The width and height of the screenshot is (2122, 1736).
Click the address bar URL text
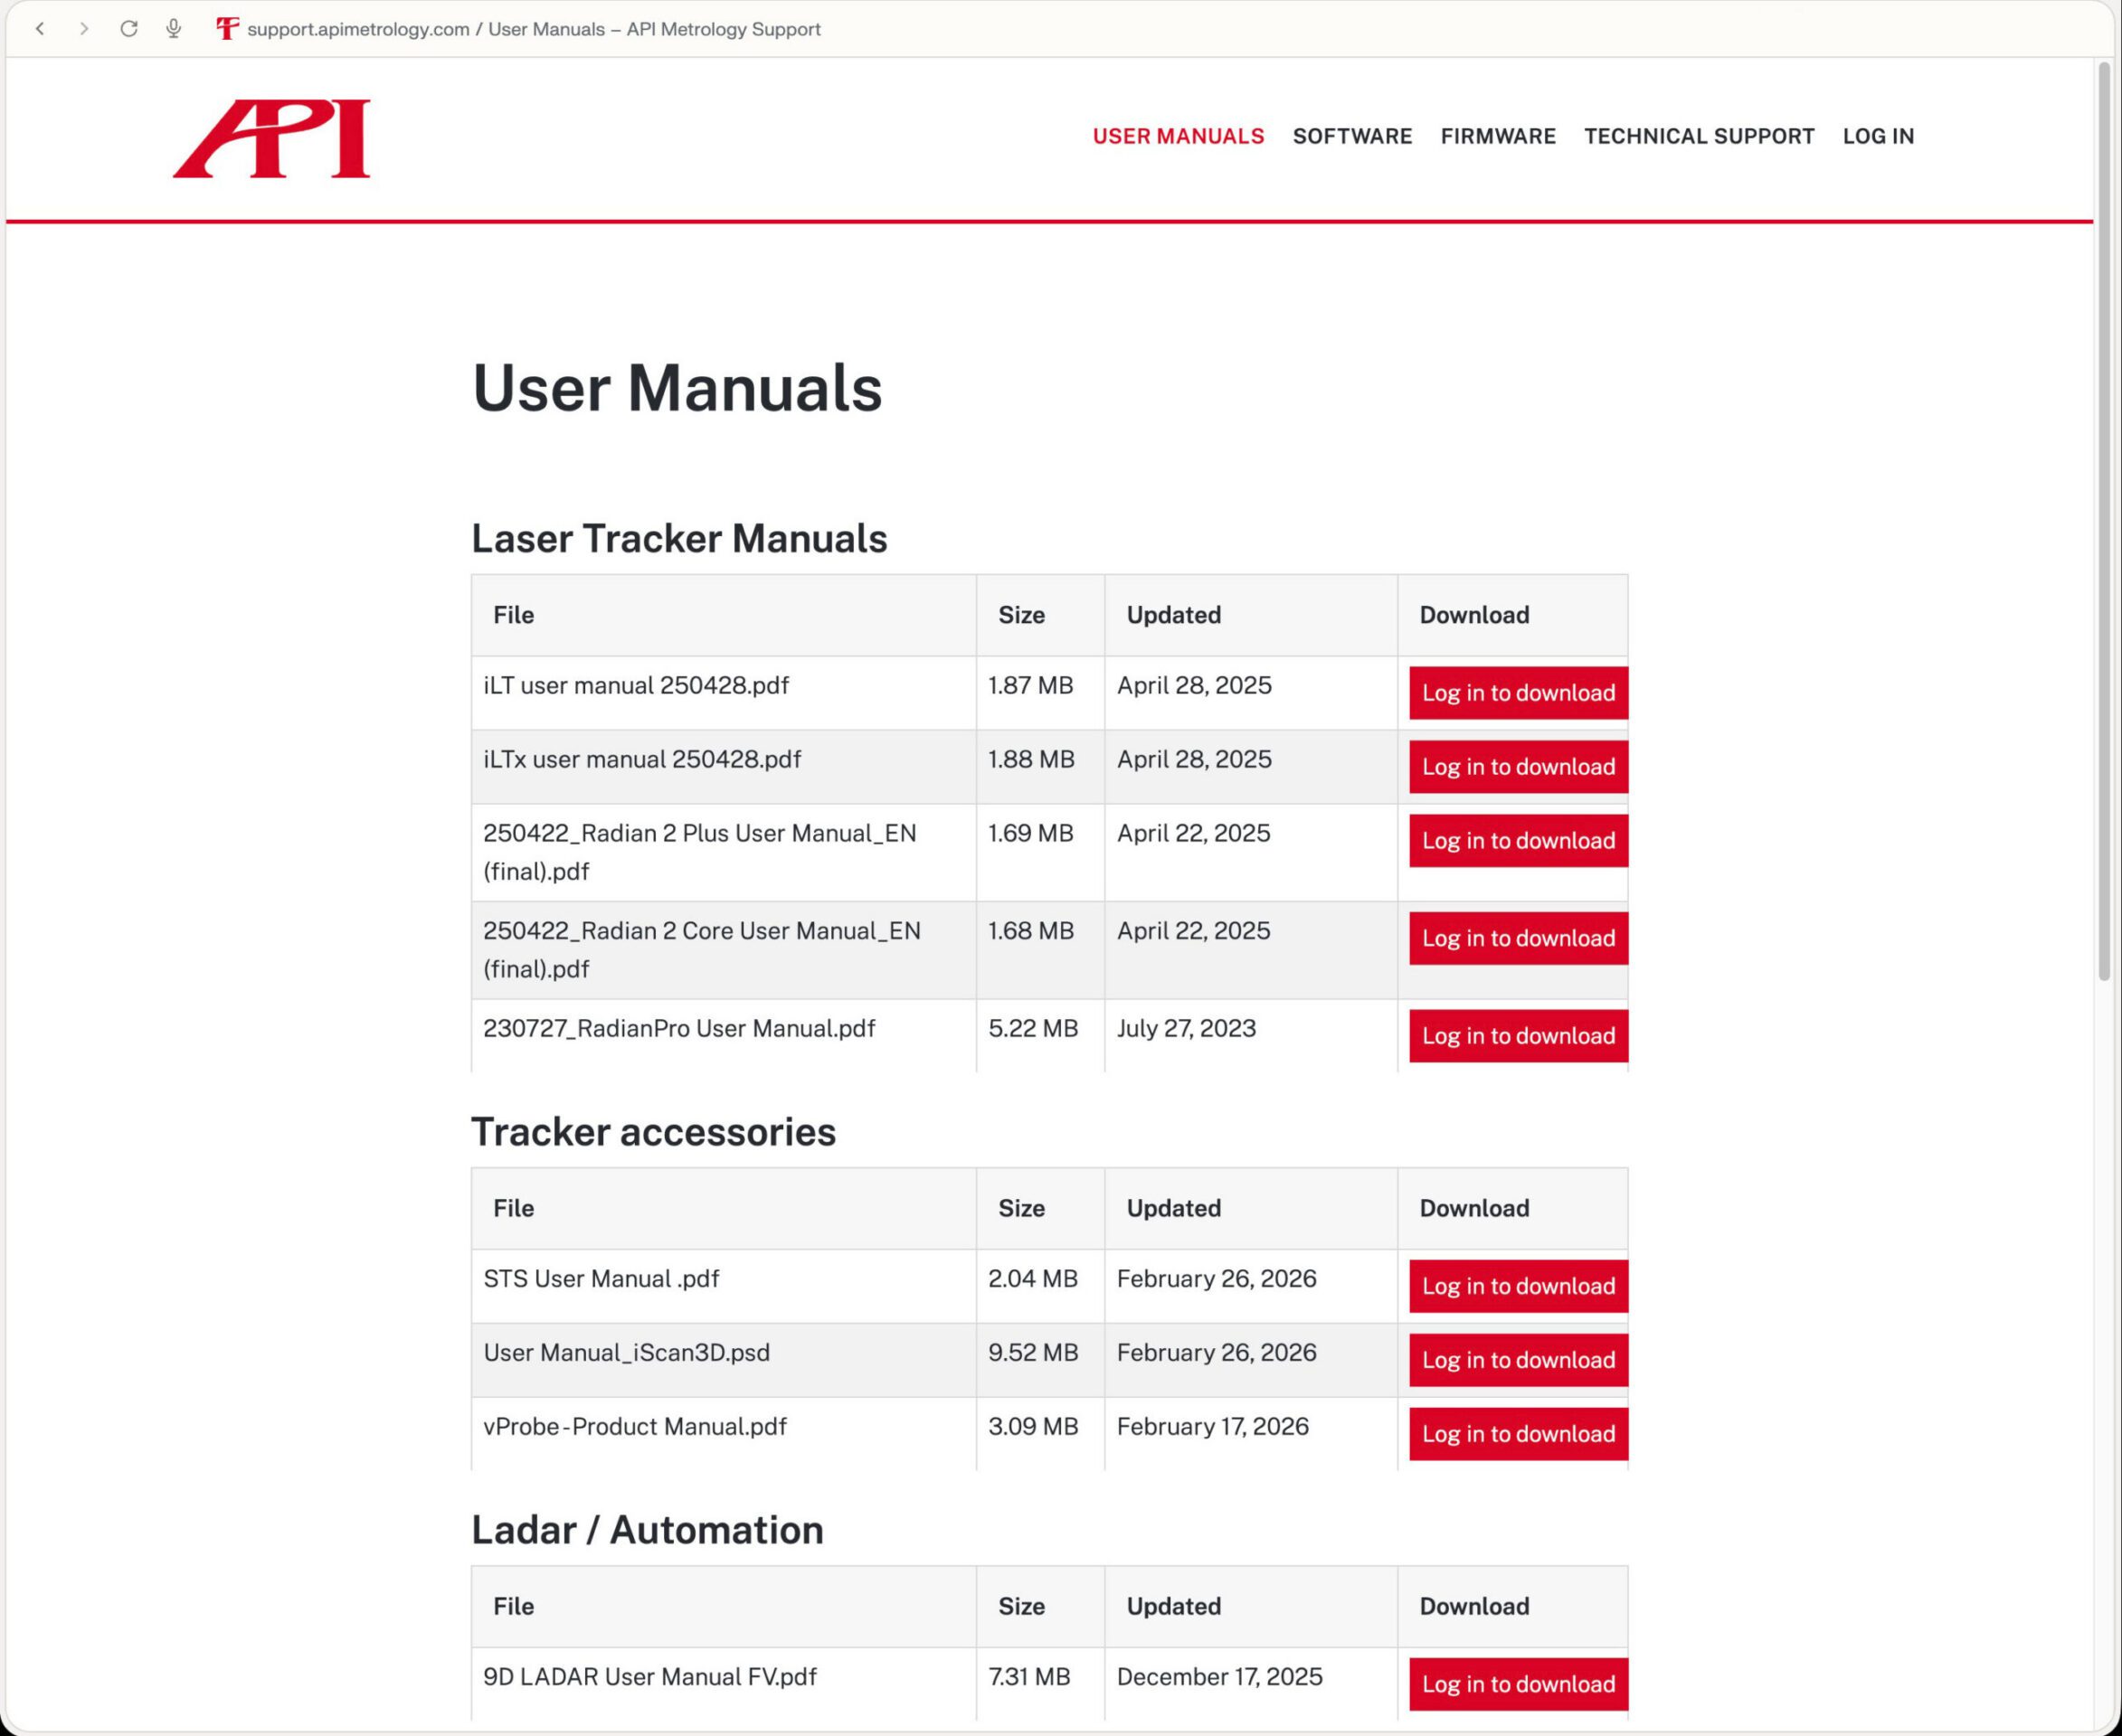coord(534,29)
